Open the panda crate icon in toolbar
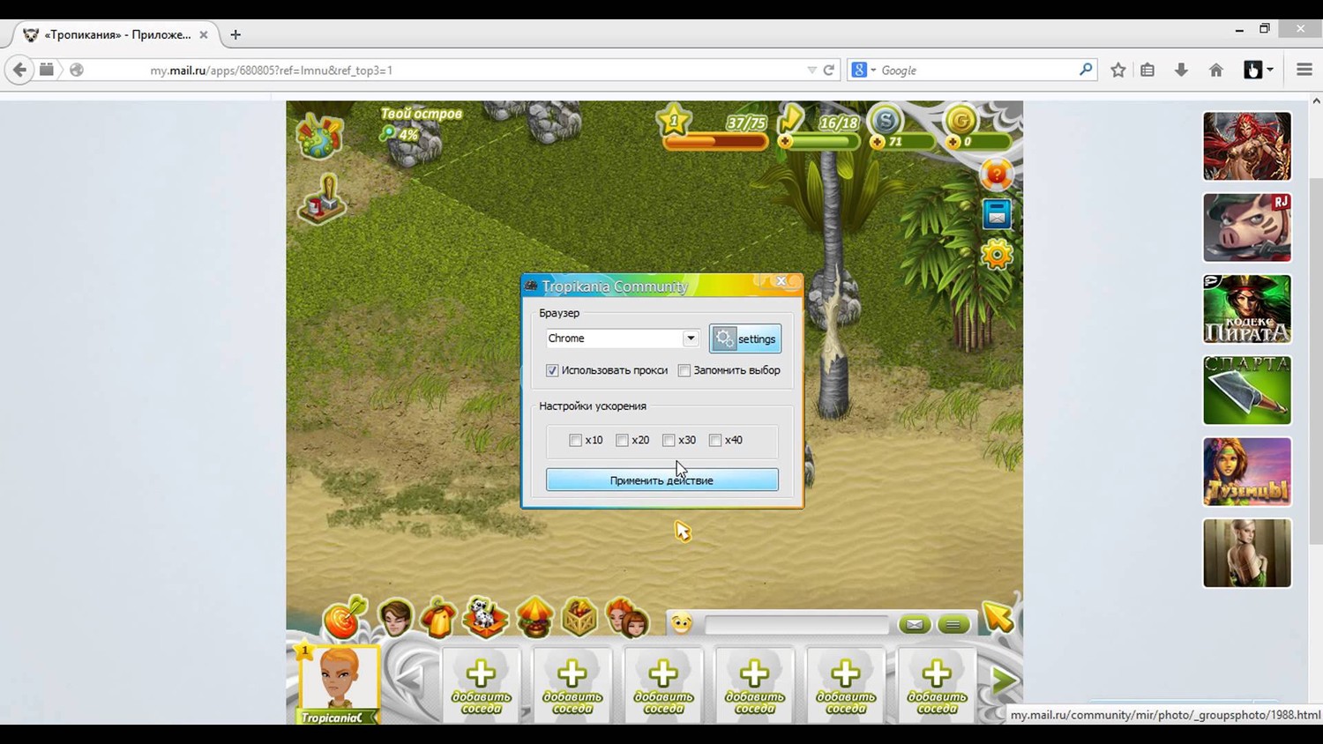Image resolution: width=1323 pixels, height=744 pixels. [485, 617]
